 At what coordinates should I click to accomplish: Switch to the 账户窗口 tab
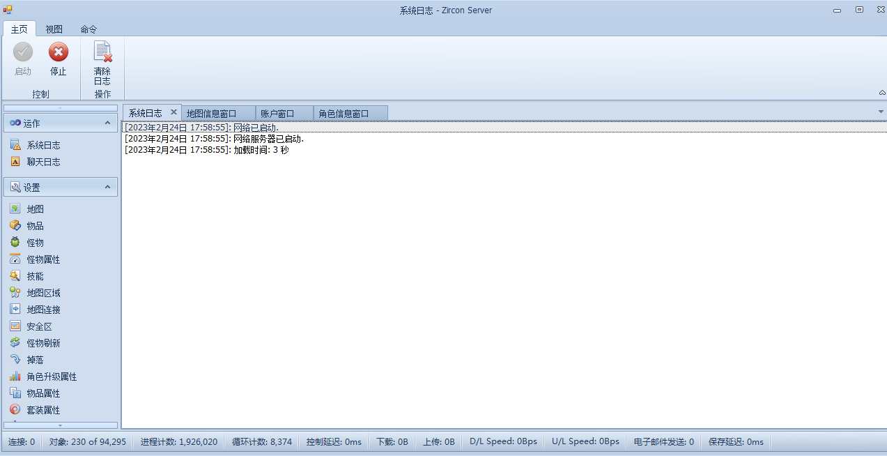pos(277,112)
